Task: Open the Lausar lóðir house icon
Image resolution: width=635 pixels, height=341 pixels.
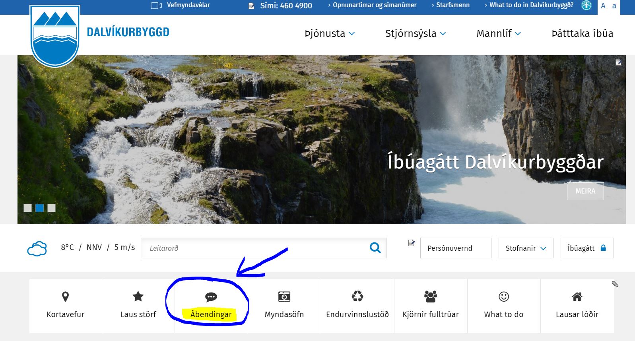Action: pos(577,296)
